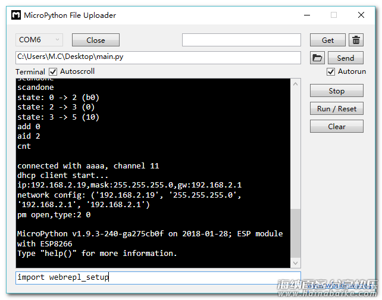Minimize the MicroPython File Uploader window

[x=307, y=15]
